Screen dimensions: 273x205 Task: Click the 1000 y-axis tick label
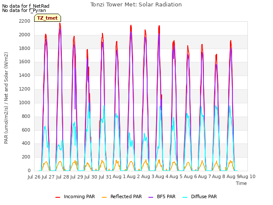pyautogui.click(x=25, y=102)
